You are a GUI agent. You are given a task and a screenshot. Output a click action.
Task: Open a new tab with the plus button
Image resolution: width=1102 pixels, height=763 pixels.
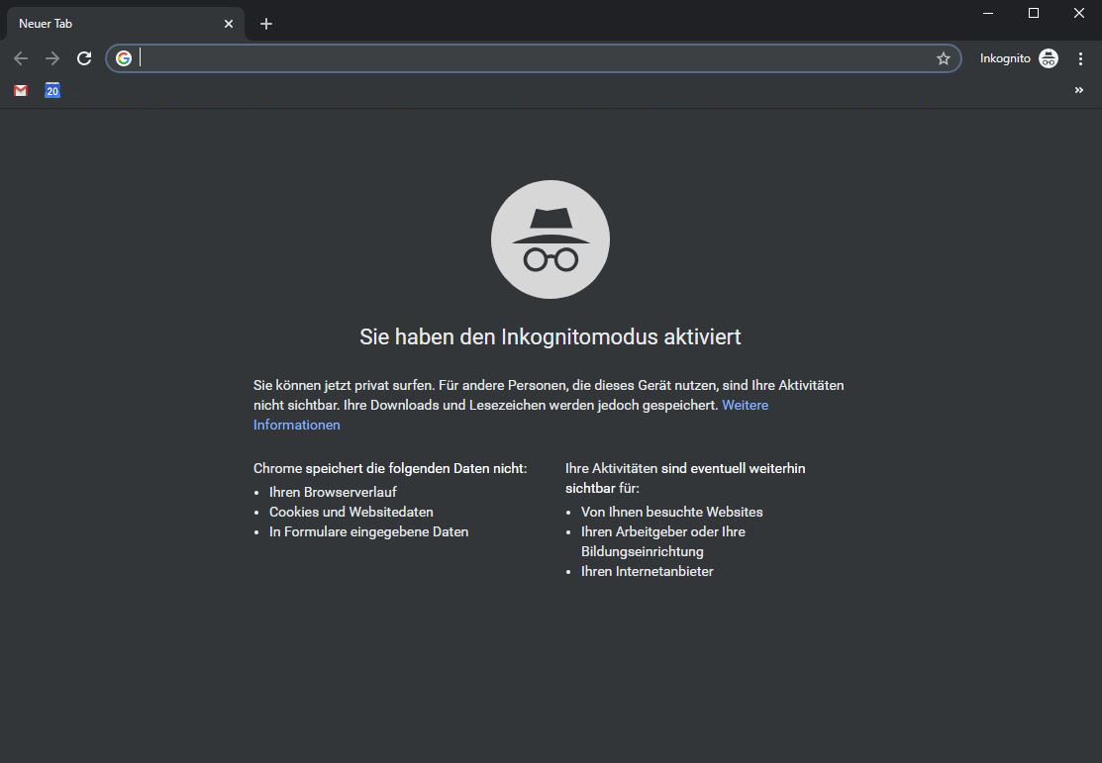[x=265, y=23]
